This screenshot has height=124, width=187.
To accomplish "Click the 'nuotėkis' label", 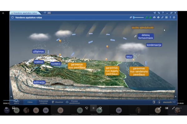I will point(55,64).
